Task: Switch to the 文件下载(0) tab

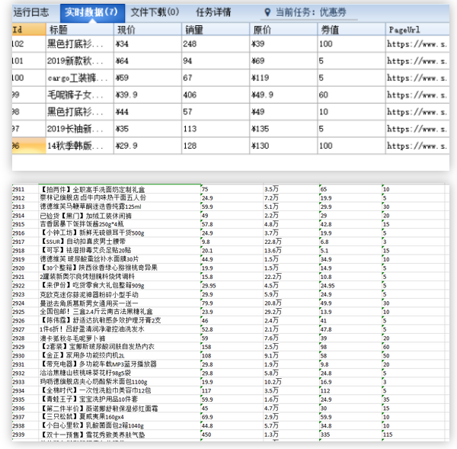Action: (155, 12)
